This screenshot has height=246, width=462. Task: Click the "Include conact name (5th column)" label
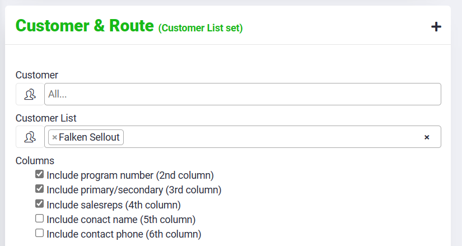pyautogui.click(x=121, y=219)
